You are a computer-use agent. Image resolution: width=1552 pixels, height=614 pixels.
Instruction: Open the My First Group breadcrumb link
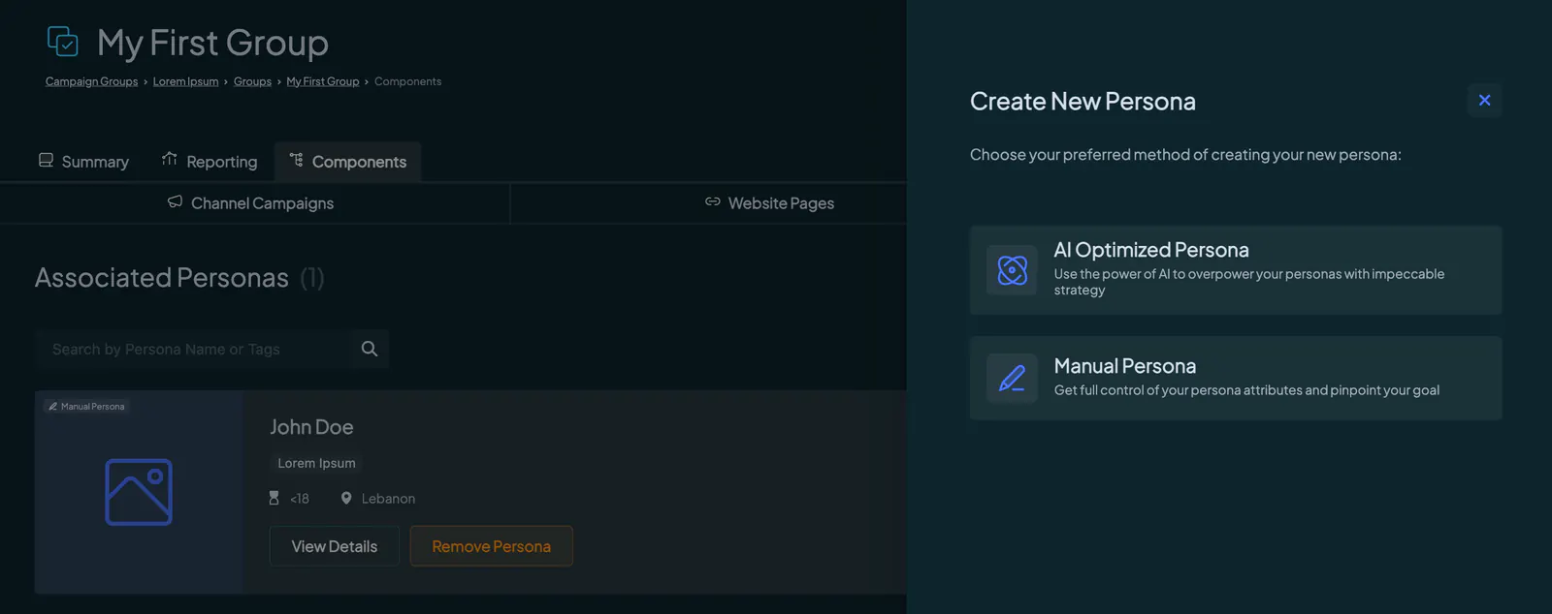[x=323, y=81]
